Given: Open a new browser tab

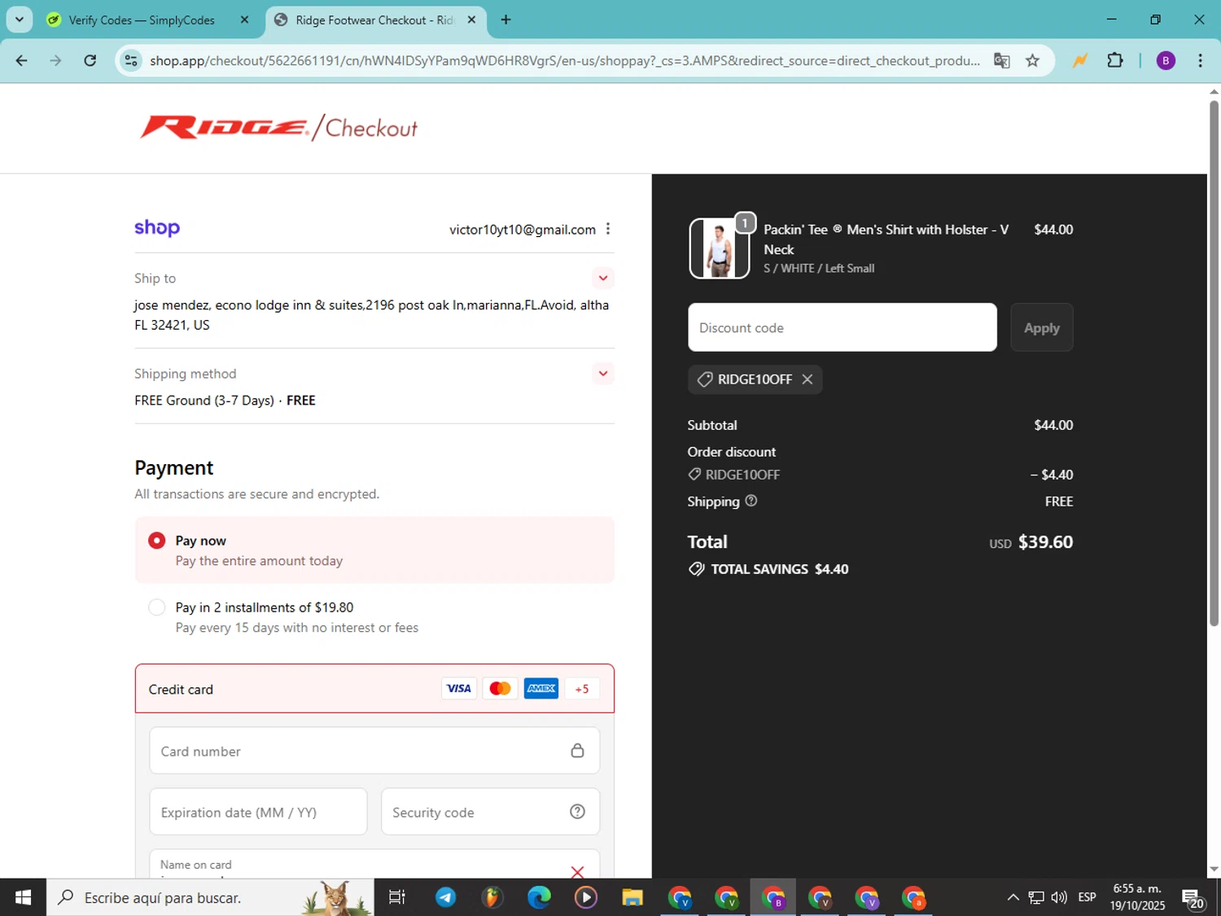Looking at the screenshot, I should pyautogui.click(x=505, y=20).
